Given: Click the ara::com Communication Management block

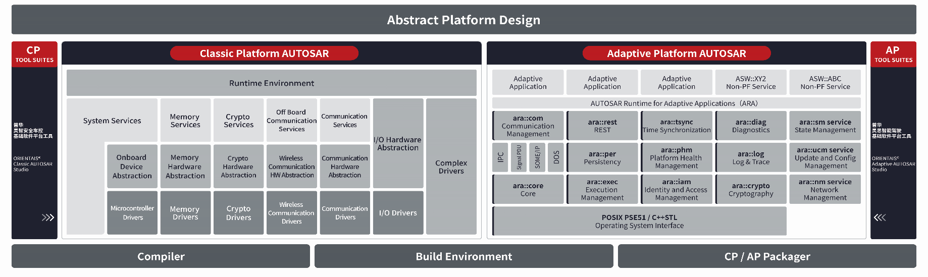Looking at the screenshot, I should [528, 126].
